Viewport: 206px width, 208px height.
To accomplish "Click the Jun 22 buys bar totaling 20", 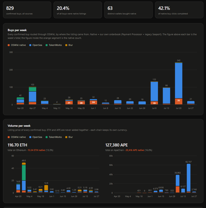I will click(130, 103).
